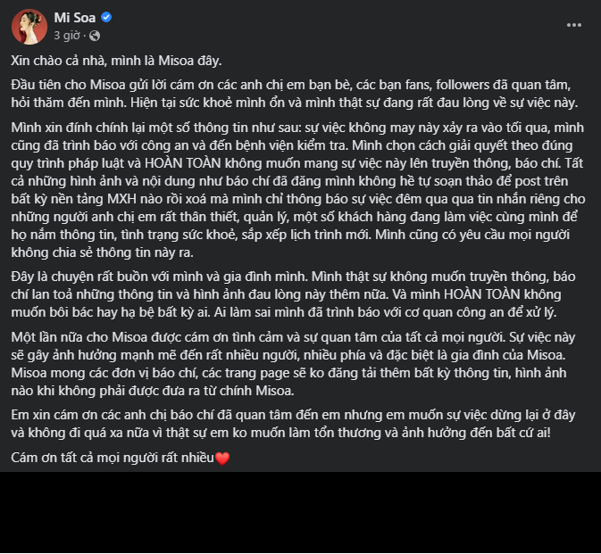This screenshot has width=601, height=554.
Task: Click the blue verified badge icon
Action: (x=106, y=18)
